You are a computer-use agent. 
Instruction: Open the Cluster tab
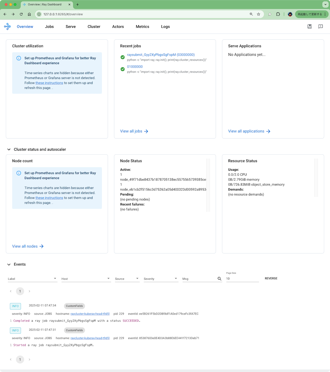click(x=94, y=26)
